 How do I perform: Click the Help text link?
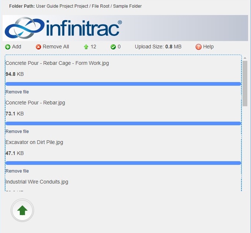[x=208, y=47]
